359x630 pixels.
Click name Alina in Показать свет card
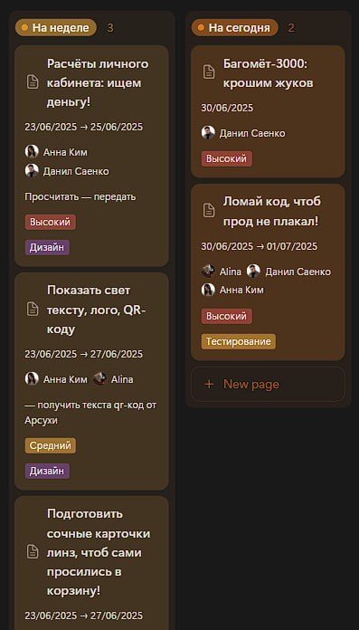122,379
